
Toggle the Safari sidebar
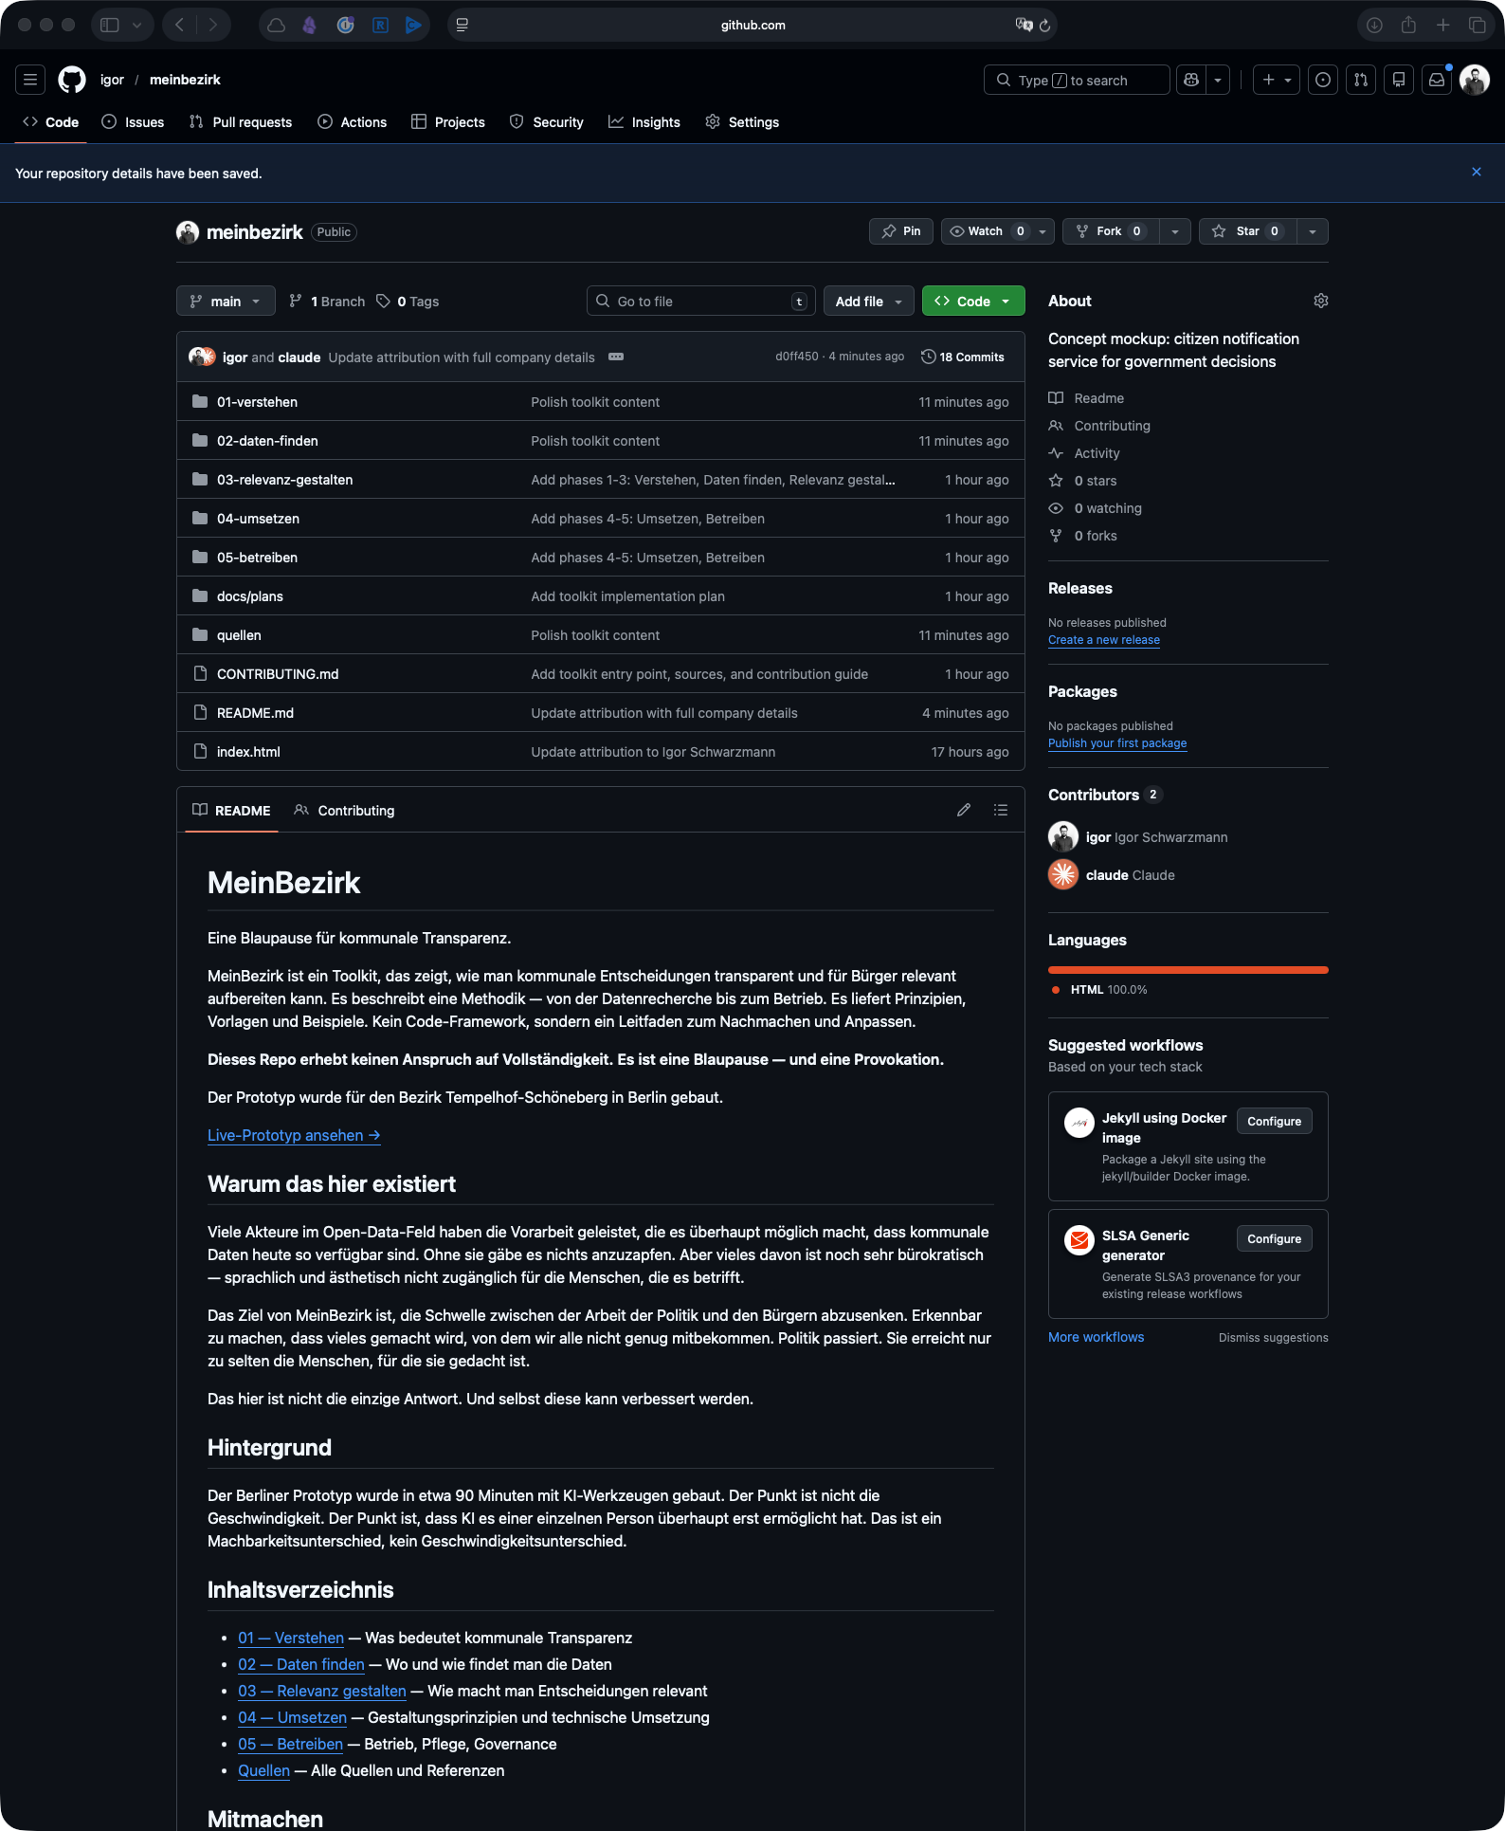[110, 26]
